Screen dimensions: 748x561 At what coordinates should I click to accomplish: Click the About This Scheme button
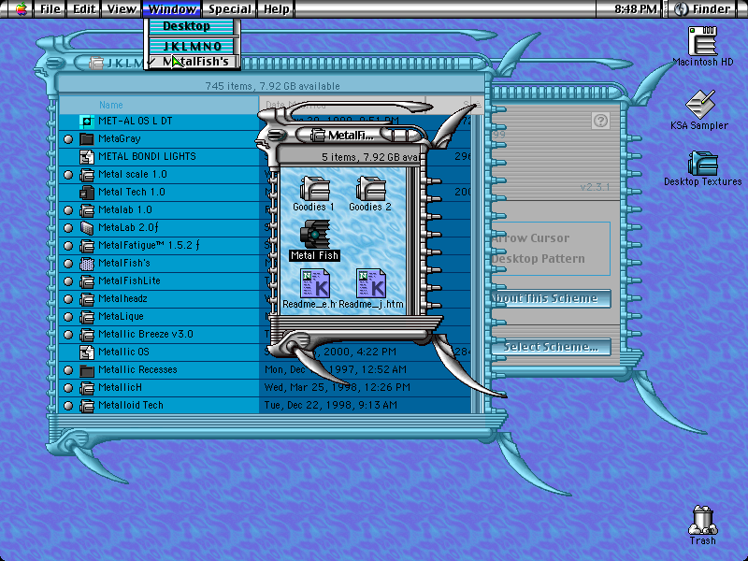click(551, 298)
